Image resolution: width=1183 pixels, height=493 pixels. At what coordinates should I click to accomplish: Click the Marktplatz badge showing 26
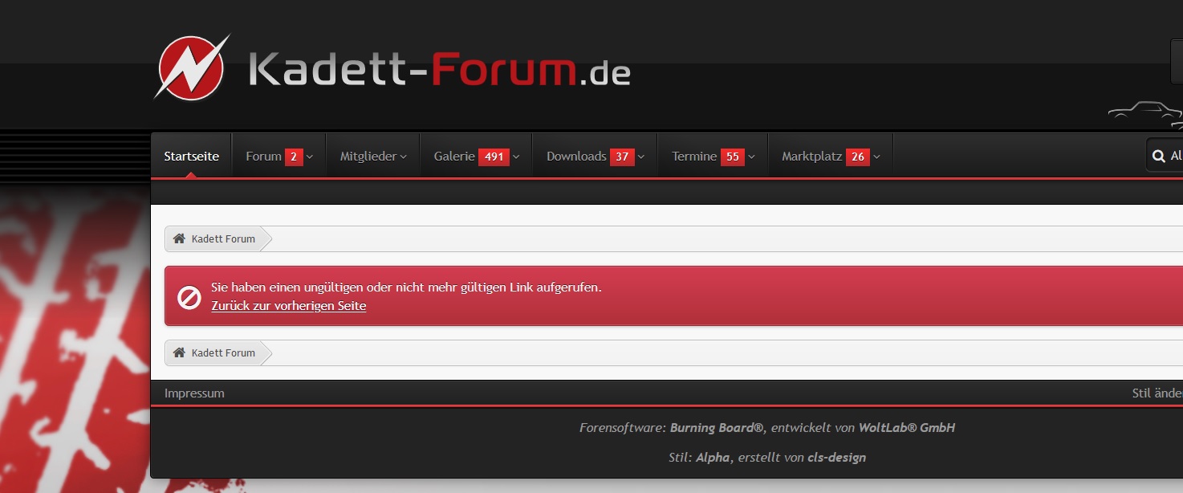point(858,157)
